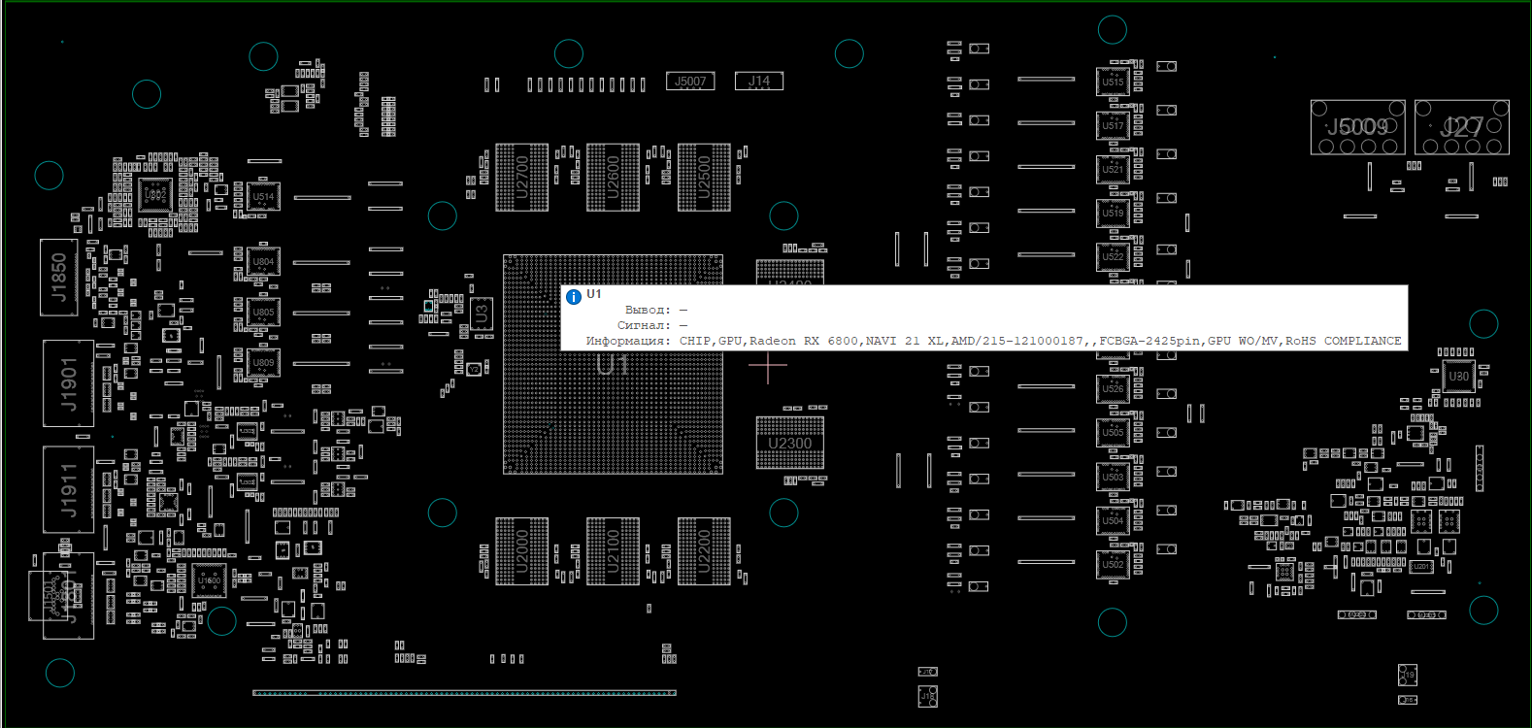Select power connector J5009

click(x=1357, y=127)
